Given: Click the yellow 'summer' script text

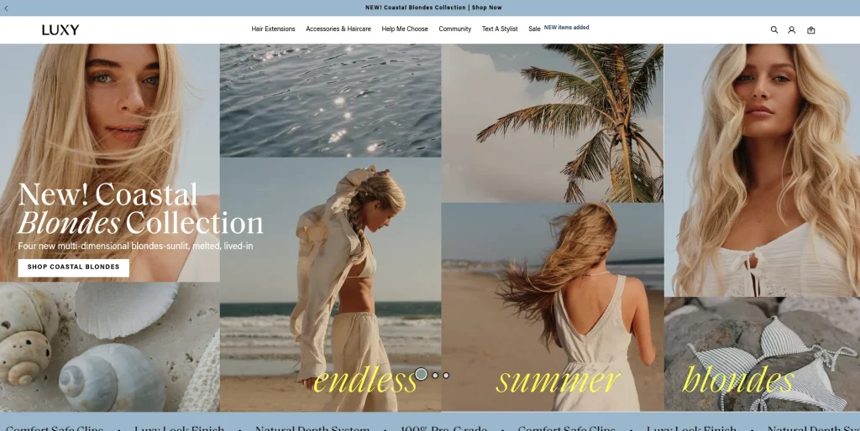Looking at the screenshot, I should click(x=558, y=380).
